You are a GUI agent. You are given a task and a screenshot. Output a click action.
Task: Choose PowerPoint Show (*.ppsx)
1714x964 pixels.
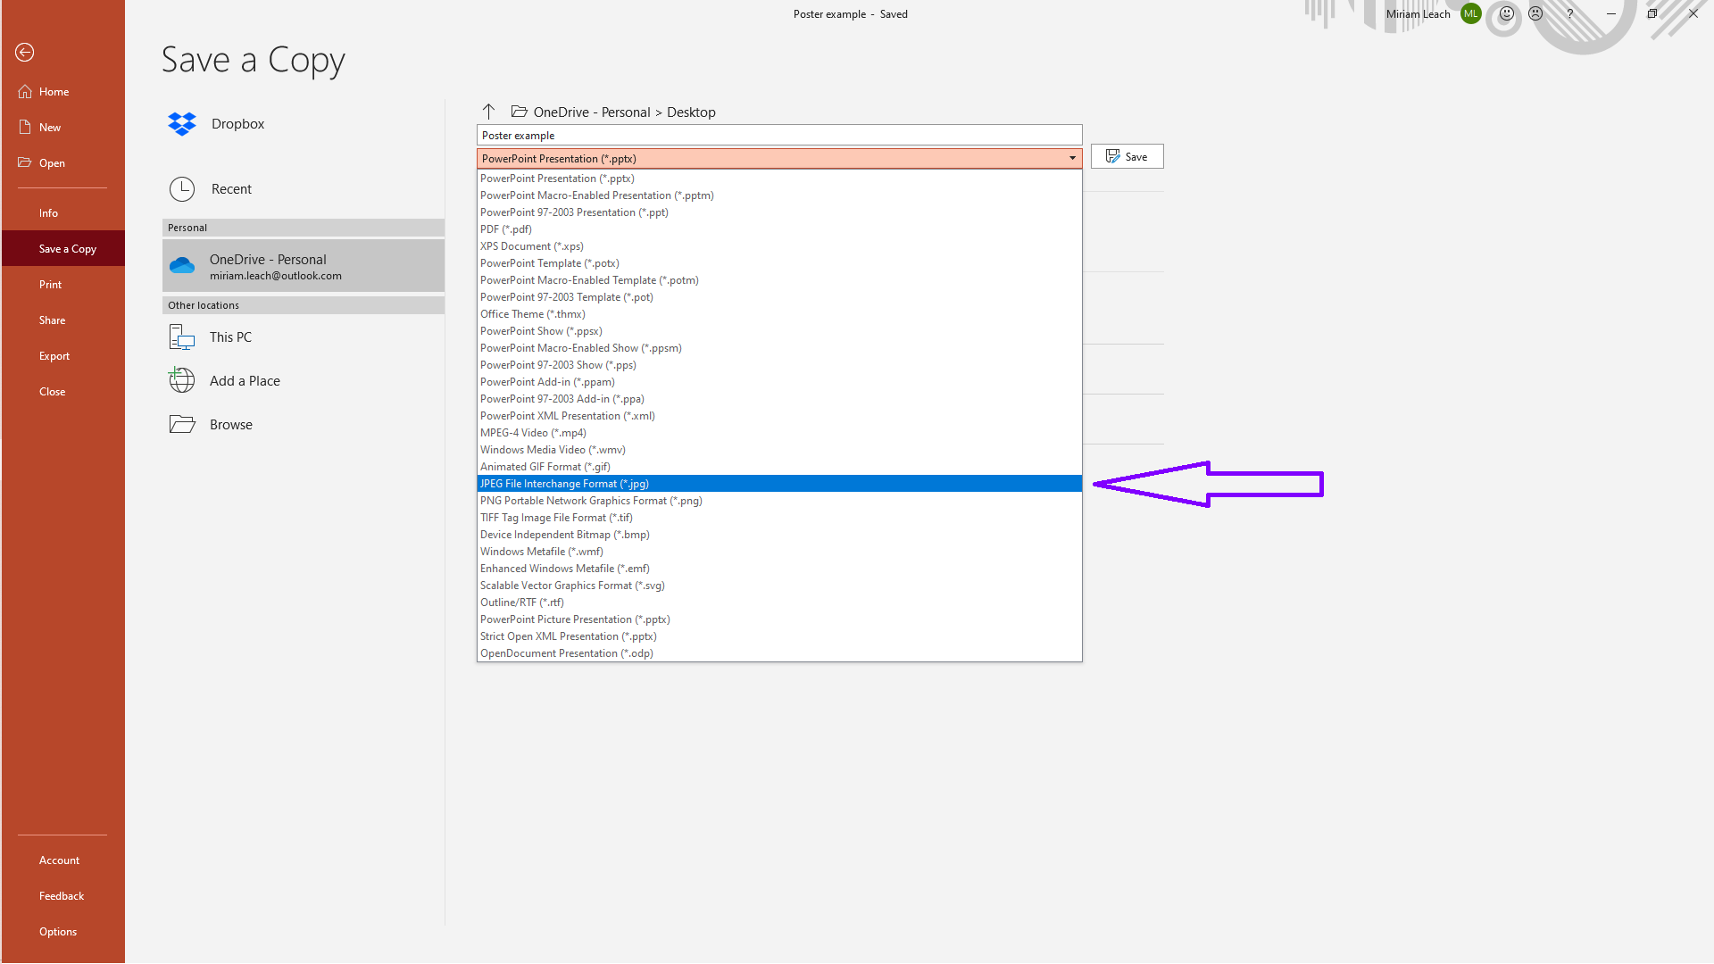(x=779, y=331)
